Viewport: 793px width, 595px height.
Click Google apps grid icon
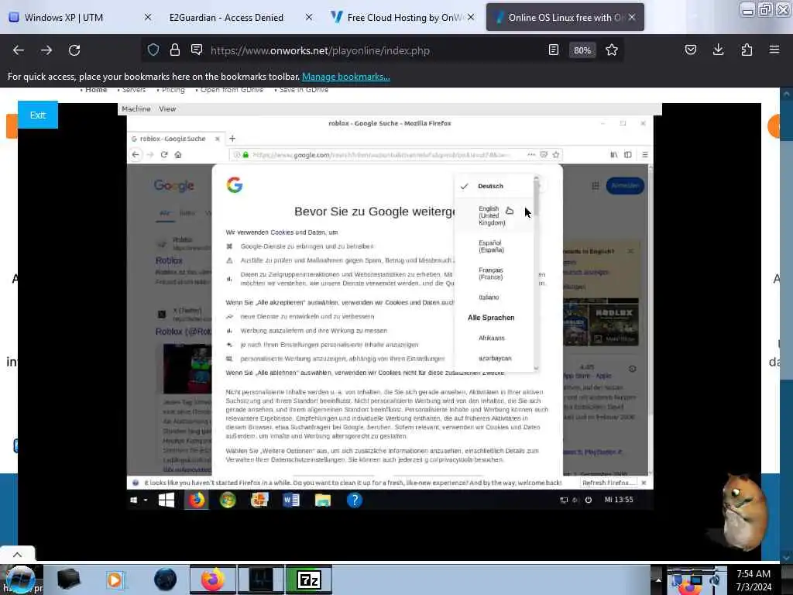(x=596, y=186)
